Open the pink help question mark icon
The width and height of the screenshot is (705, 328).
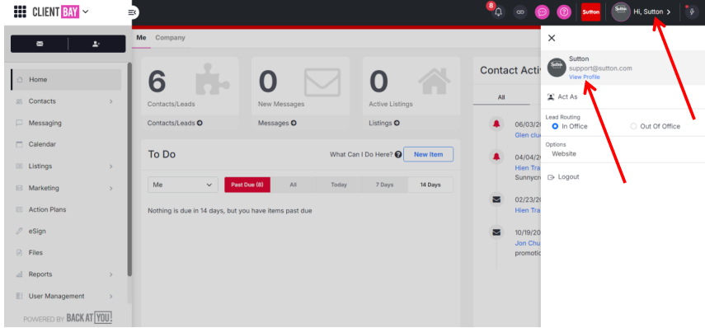click(x=564, y=12)
